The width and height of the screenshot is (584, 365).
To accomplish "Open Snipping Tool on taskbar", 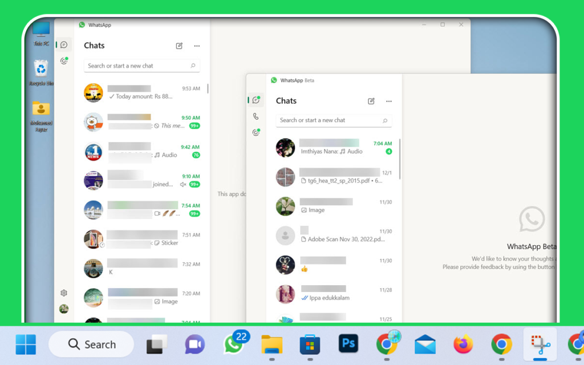I will pyautogui.click(x=540, y=344).
